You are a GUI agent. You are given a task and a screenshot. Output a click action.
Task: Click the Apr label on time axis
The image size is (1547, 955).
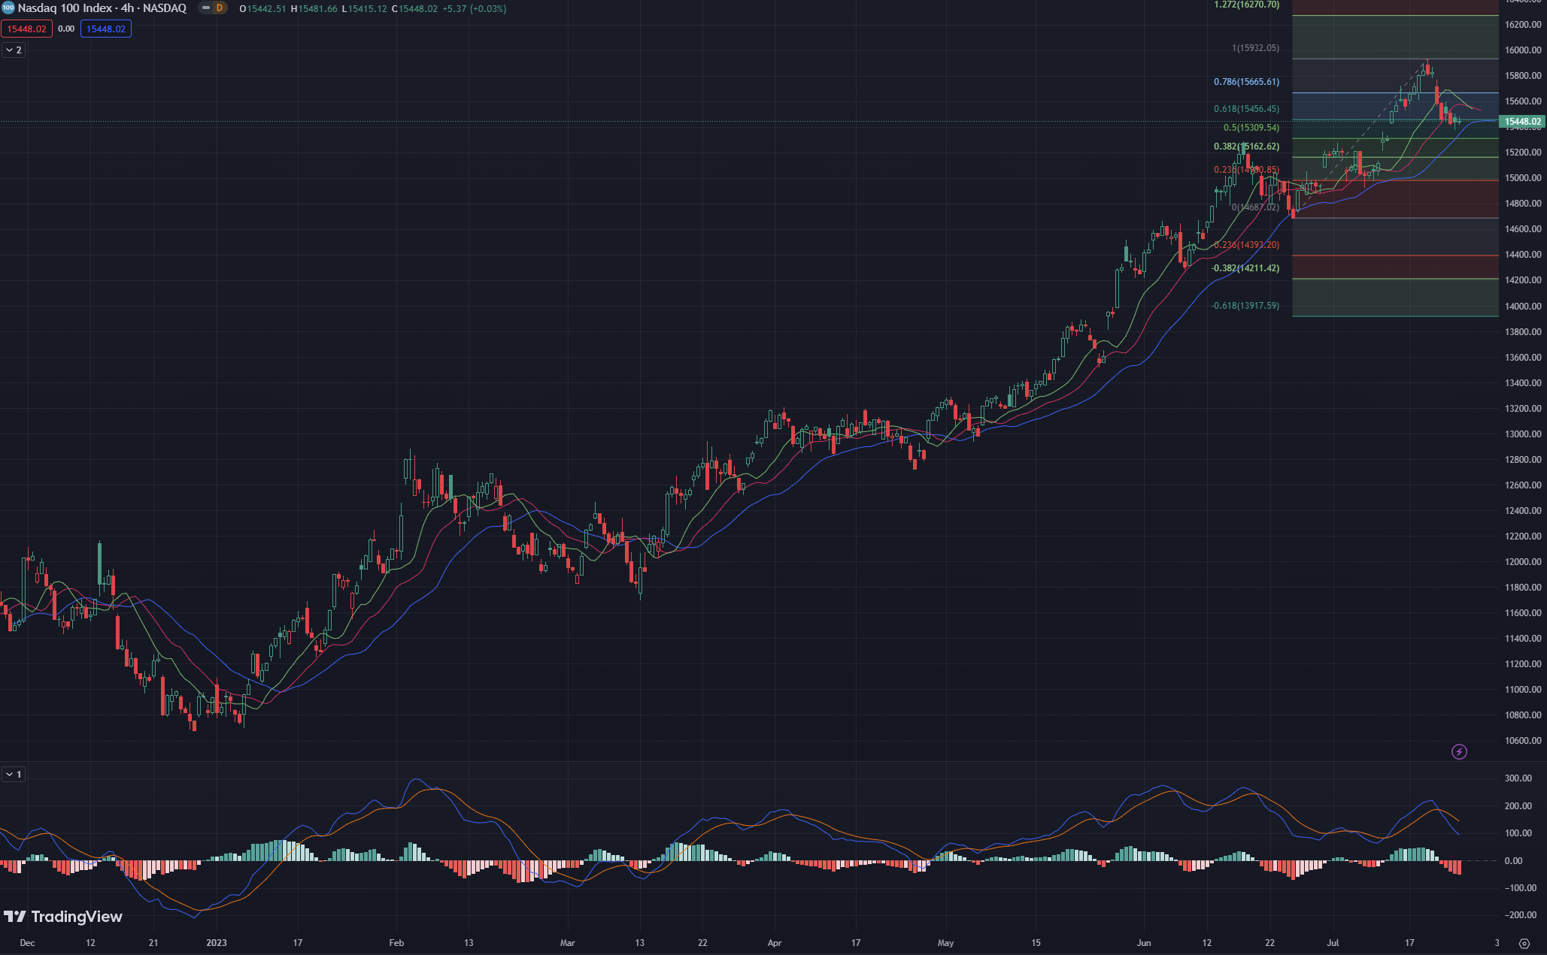775,943
